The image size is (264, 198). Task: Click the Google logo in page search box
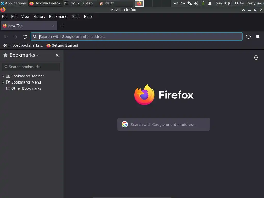click(125, 124)
